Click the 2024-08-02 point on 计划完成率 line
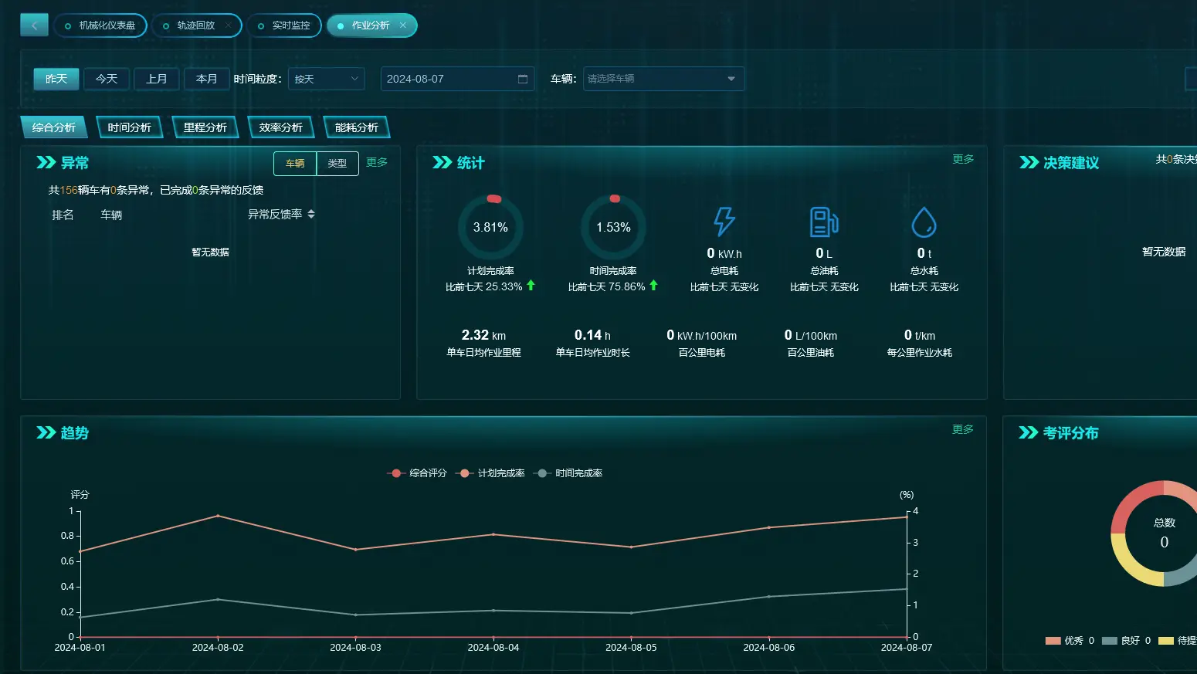Screen dimensions: 1197x674 point(218,516)
